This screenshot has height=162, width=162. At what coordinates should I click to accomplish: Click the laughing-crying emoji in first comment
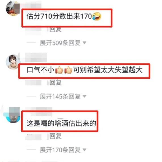[x=97, y=16]
